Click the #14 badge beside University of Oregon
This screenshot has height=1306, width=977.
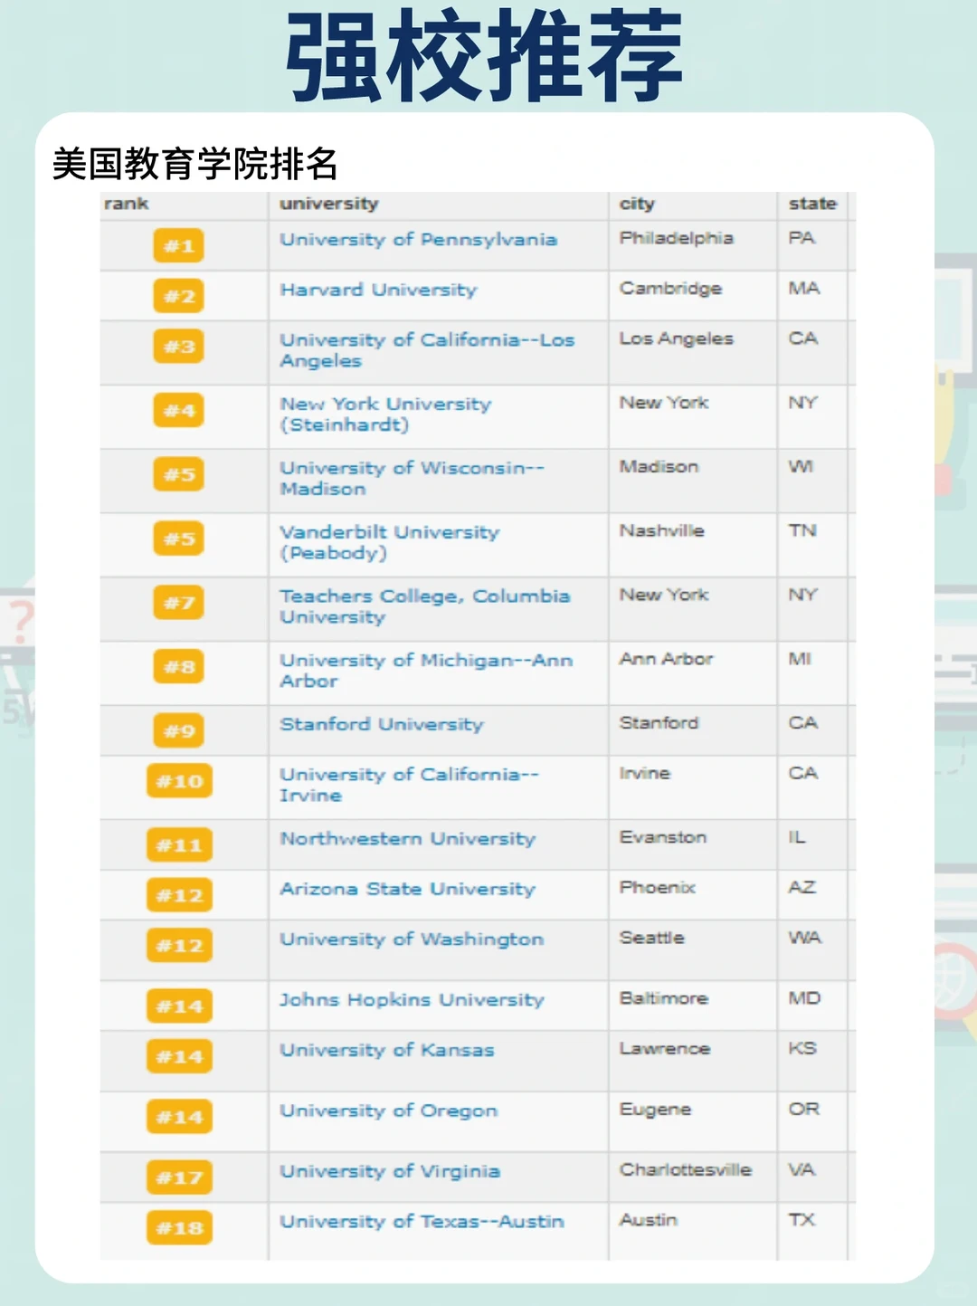179,1117
